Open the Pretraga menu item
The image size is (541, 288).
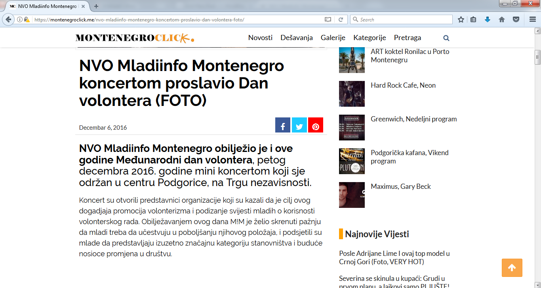pos(408,38)
